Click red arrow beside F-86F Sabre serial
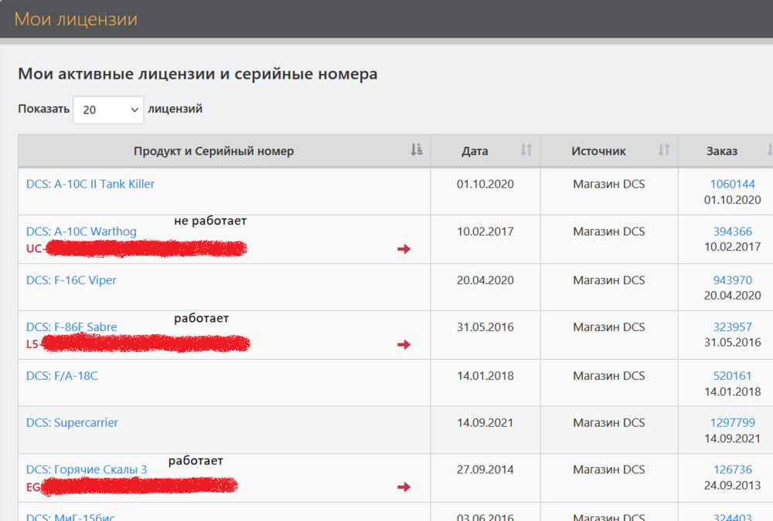773x521 pixels. [x=403, y=345]
